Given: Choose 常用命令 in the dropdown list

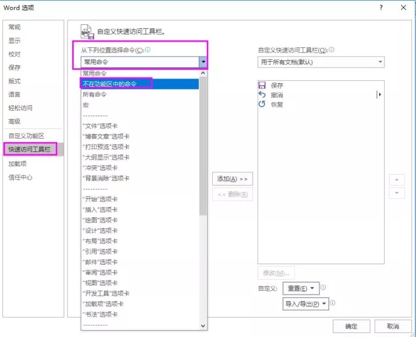Looking at the screenshot, I should [x=140, y=73].
